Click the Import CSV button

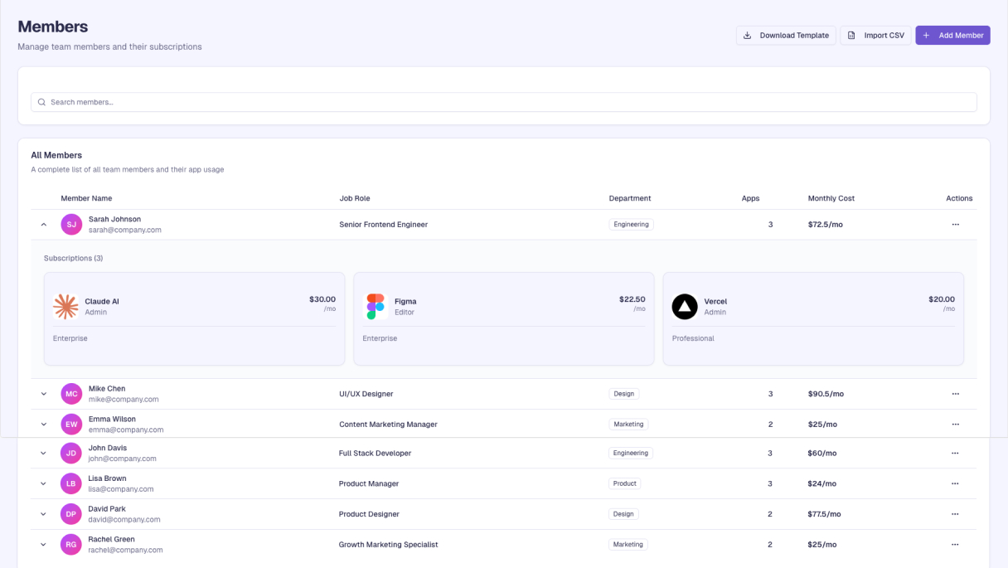click(x=875, y=36)
